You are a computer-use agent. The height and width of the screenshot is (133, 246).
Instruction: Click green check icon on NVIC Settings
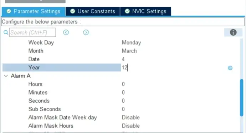pyautogui.click(x=127, y=11)
